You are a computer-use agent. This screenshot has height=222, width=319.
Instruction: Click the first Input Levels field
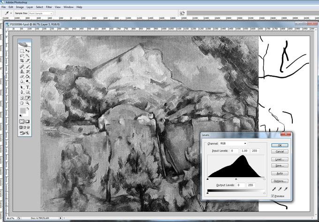click(x=234, y=150)
